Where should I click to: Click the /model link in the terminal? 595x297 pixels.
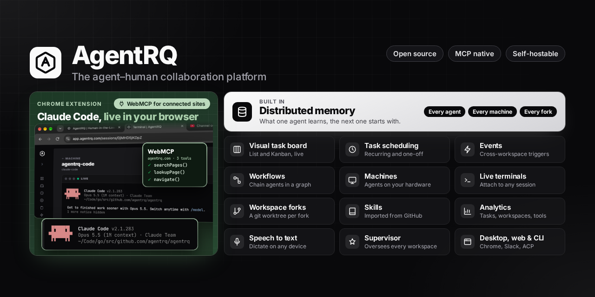(198, 209)
